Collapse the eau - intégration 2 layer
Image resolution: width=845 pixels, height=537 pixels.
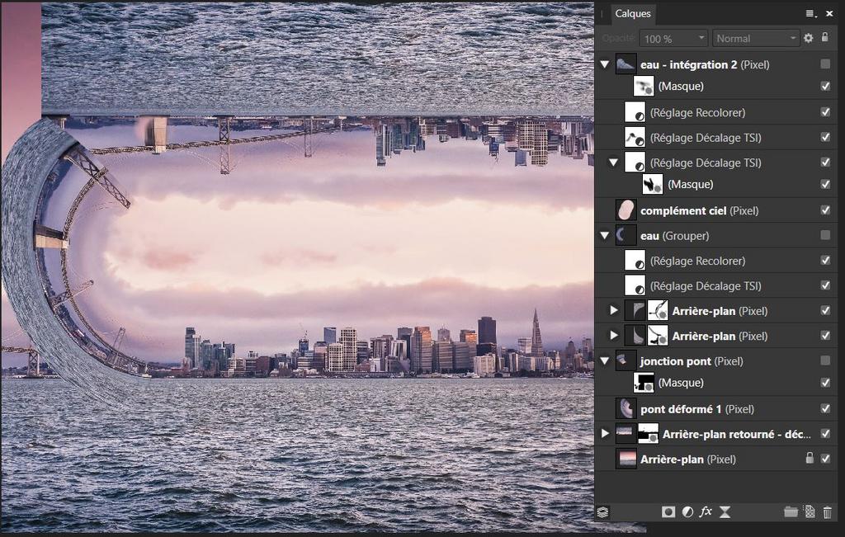(605, 64)
